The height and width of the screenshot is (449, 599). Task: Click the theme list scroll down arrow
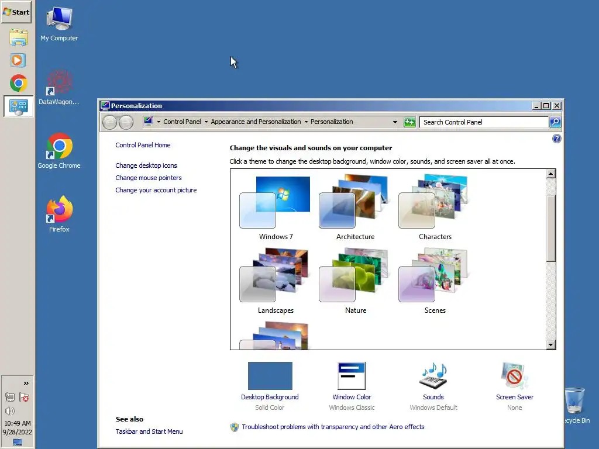point(550,345)
